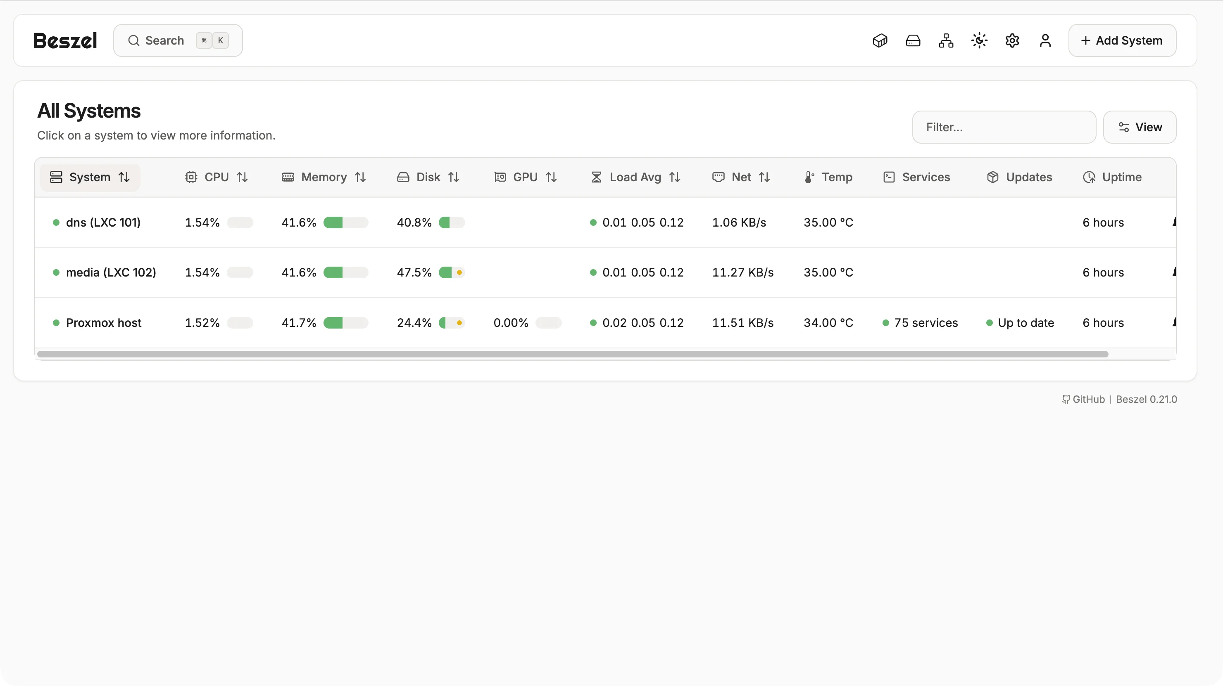Viewport: 1223px width, 686px height.
Task: Click the Temp column header
Action: [828, 177]
